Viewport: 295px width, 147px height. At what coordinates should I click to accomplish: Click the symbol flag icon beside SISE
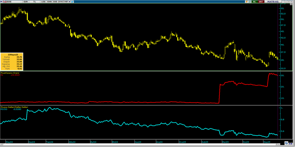[5, 2]
